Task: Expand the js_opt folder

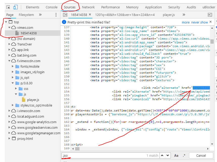Action: (13, 77)
